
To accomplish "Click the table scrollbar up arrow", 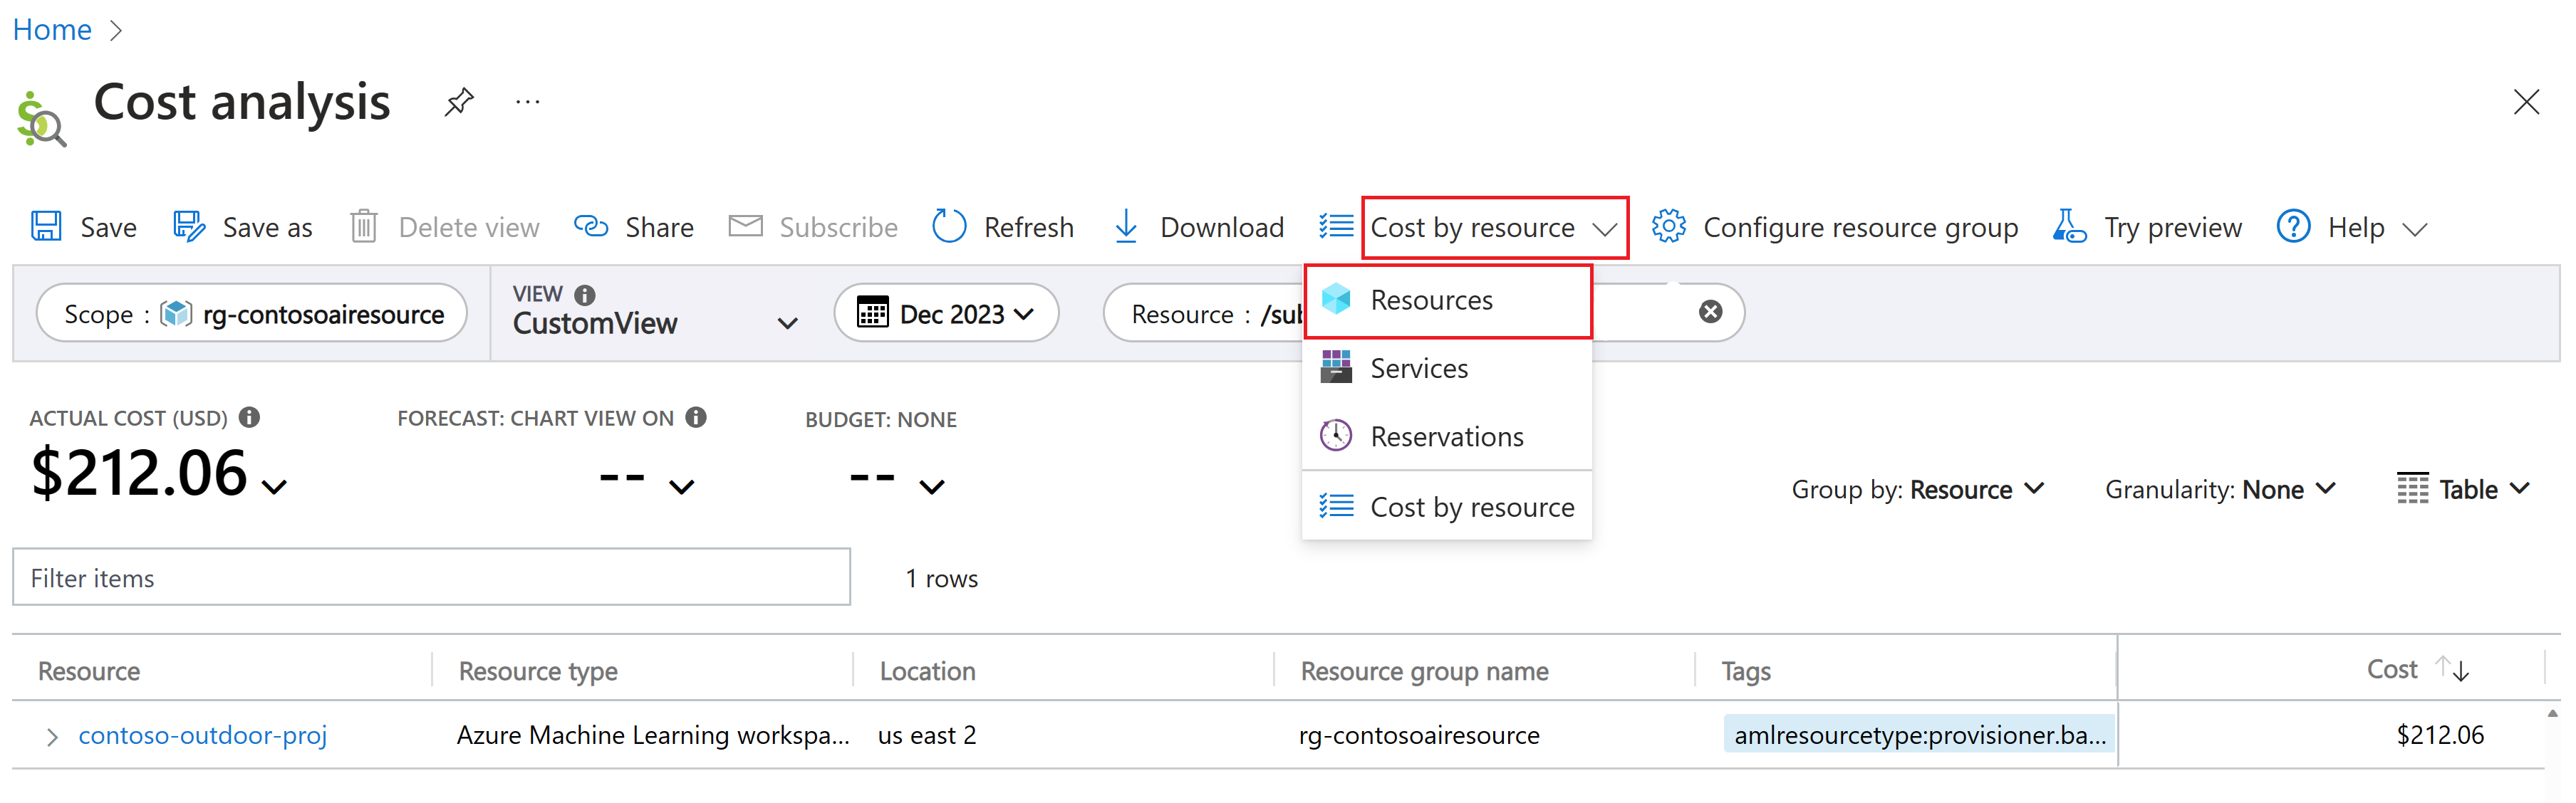I will coord(2552,713).
